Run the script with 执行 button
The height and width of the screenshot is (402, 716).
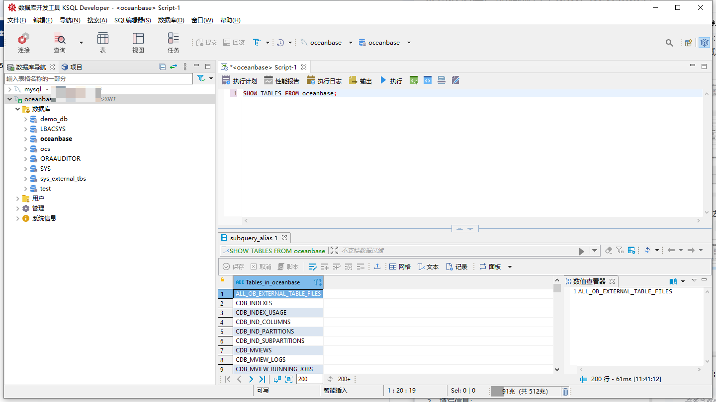click(391, 80)
